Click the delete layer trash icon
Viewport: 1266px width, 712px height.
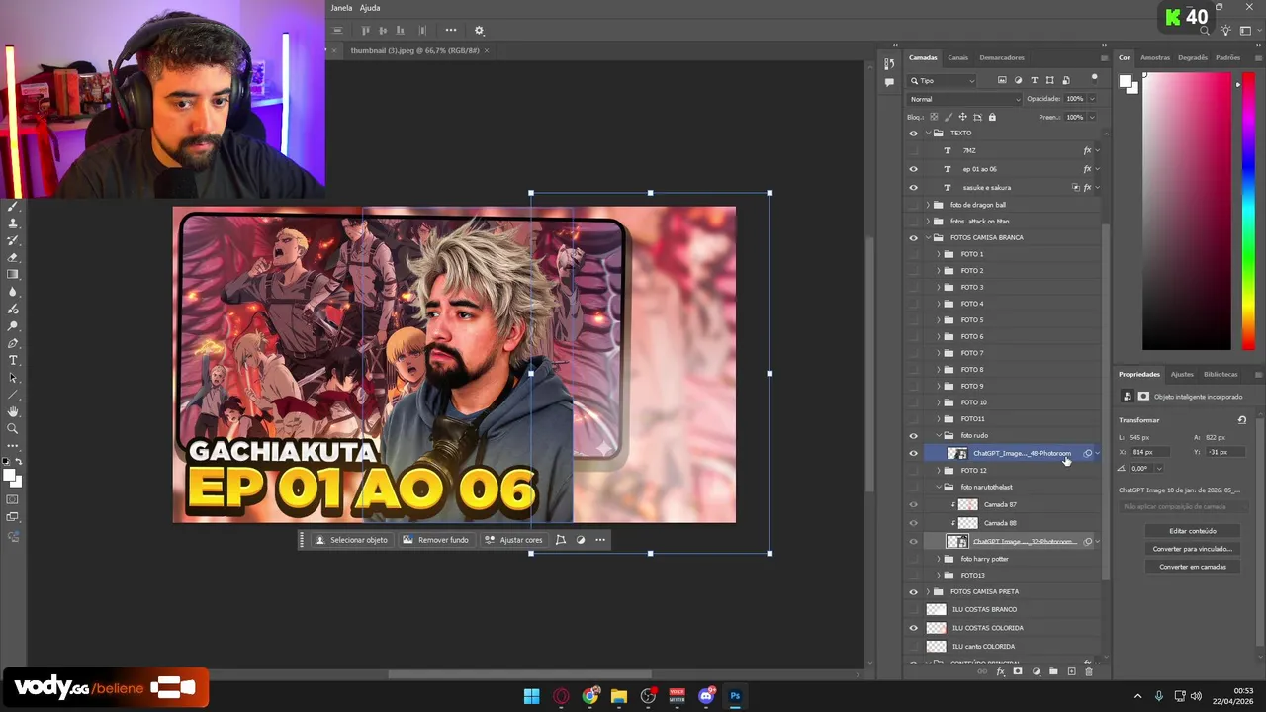click(1089, 671)
